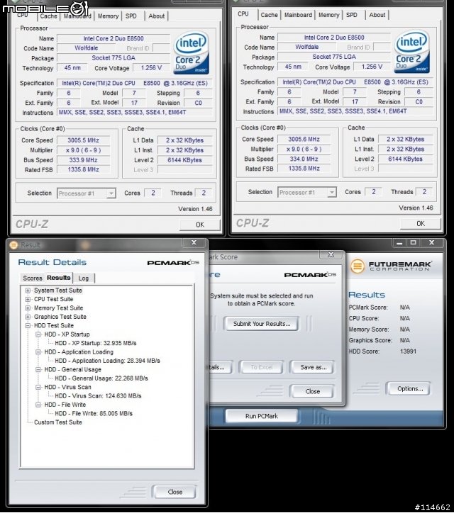Collapse the HDD - XP Startup node
Screen dimensions: 454x513
38,334
